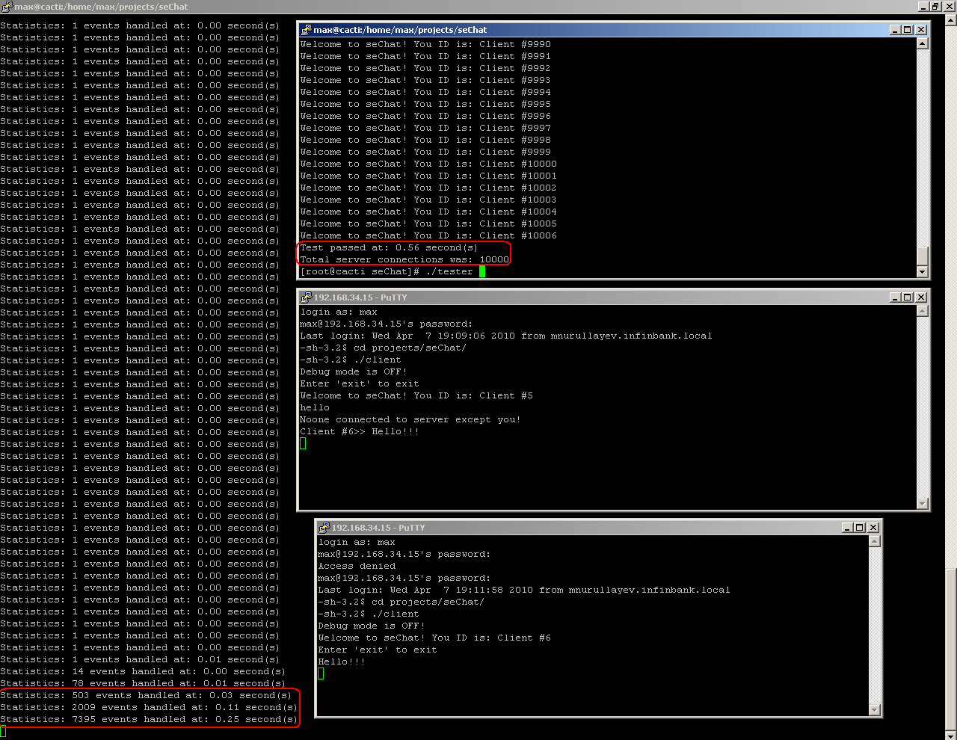Click the line 'Welcome to seChat! You ID is: Client #5'
The height and width of the screenshot is (740, 957).
pyautogui.click(x=416, y=395)
